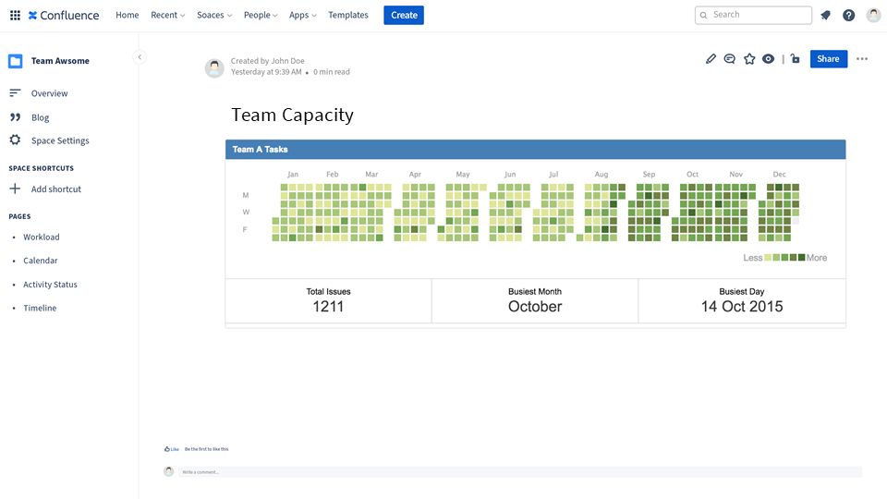Click the Total Issues value 1211
This screenshot has width=887, height=499.
(x=328, y=307)
